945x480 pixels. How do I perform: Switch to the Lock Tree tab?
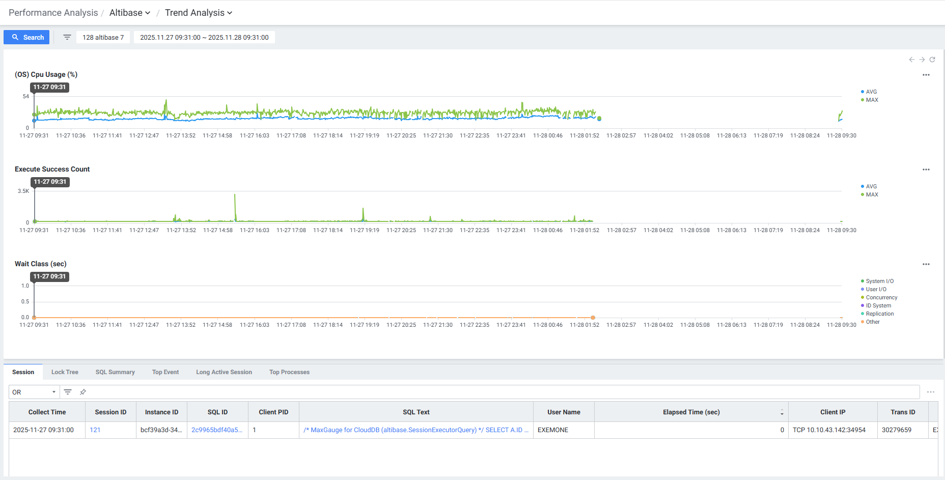point(65,372)
